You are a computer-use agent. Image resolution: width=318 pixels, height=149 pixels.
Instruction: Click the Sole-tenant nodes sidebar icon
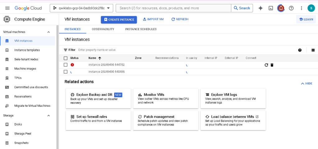7,59
